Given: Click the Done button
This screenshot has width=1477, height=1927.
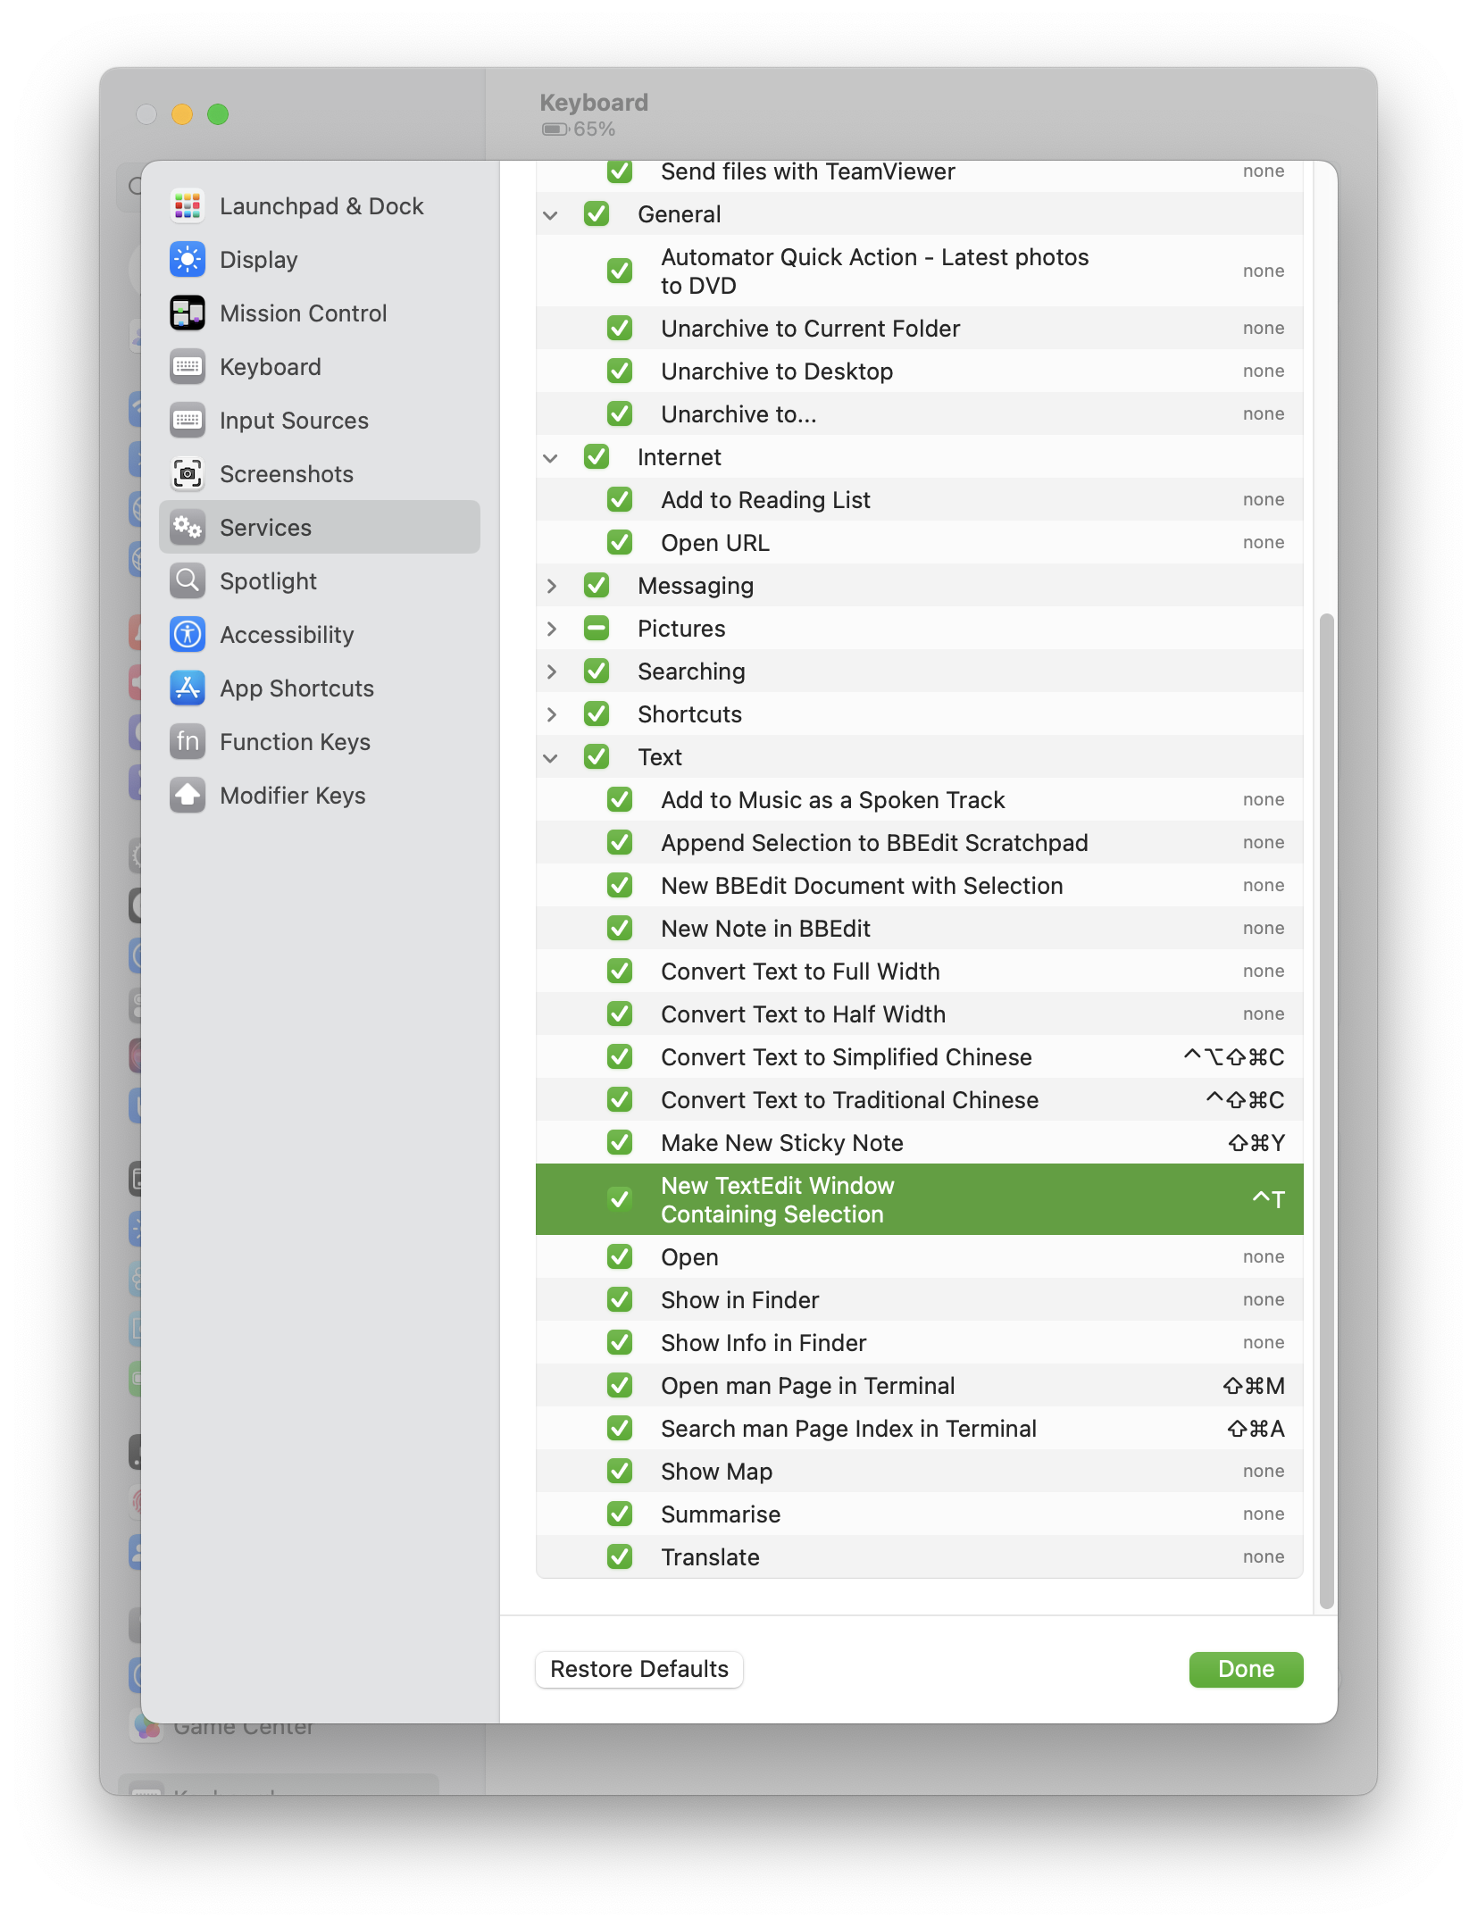Looking at the screenshot, I should (1246, 1670).
